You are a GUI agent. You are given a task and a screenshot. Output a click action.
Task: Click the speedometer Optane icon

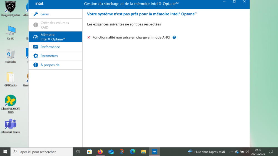(x=36, y=37)
